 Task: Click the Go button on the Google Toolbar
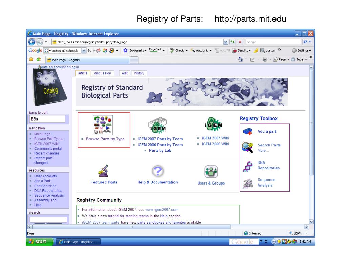point(89,51)
